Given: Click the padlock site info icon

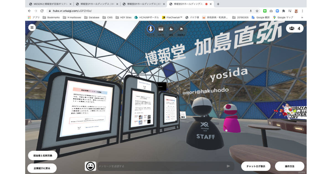Looking at the screenshot, I should click(50, 11).
